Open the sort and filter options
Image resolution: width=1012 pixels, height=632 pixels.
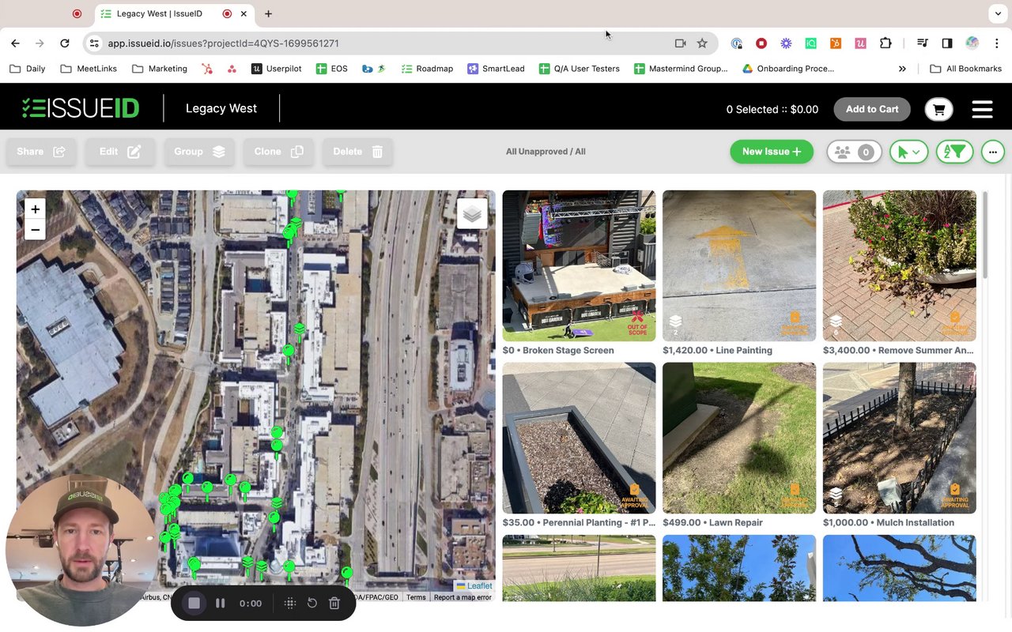tap(955, 152)
